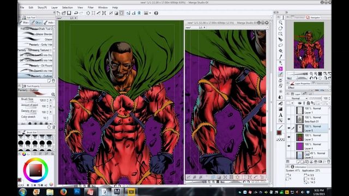Select the Rotate view tool in tool palette

(x=280, y=28)
